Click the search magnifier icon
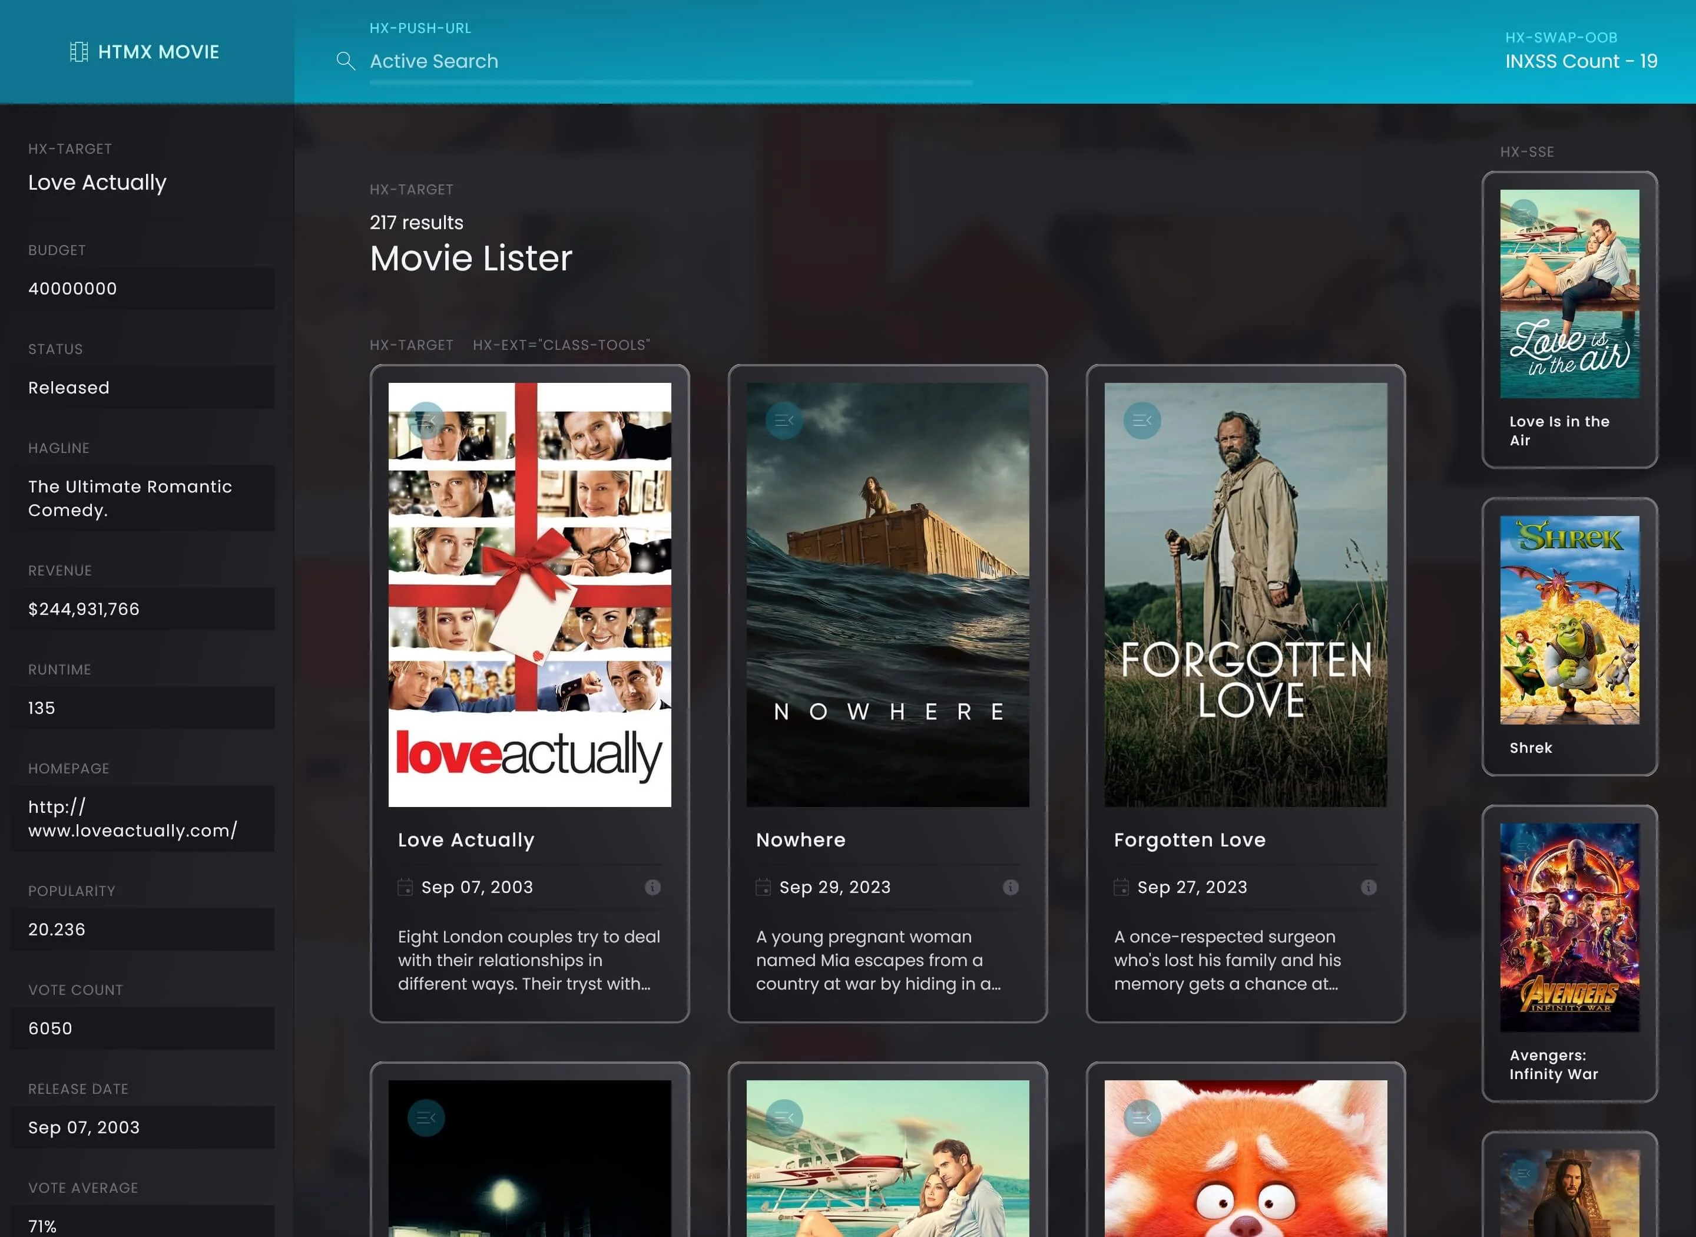This screenshot has height=1237, width=1696. [345, 61]
